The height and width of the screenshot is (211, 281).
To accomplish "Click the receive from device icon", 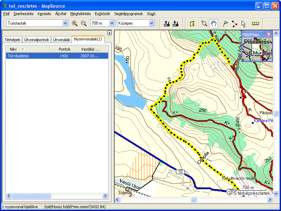I will pos(176,24).
